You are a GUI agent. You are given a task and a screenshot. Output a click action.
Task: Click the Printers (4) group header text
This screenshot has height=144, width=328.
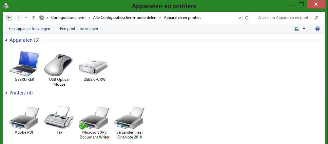point(21,93)
